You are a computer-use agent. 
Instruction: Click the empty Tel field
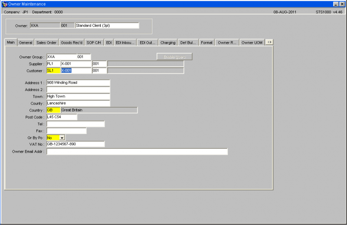coord(75,124)
